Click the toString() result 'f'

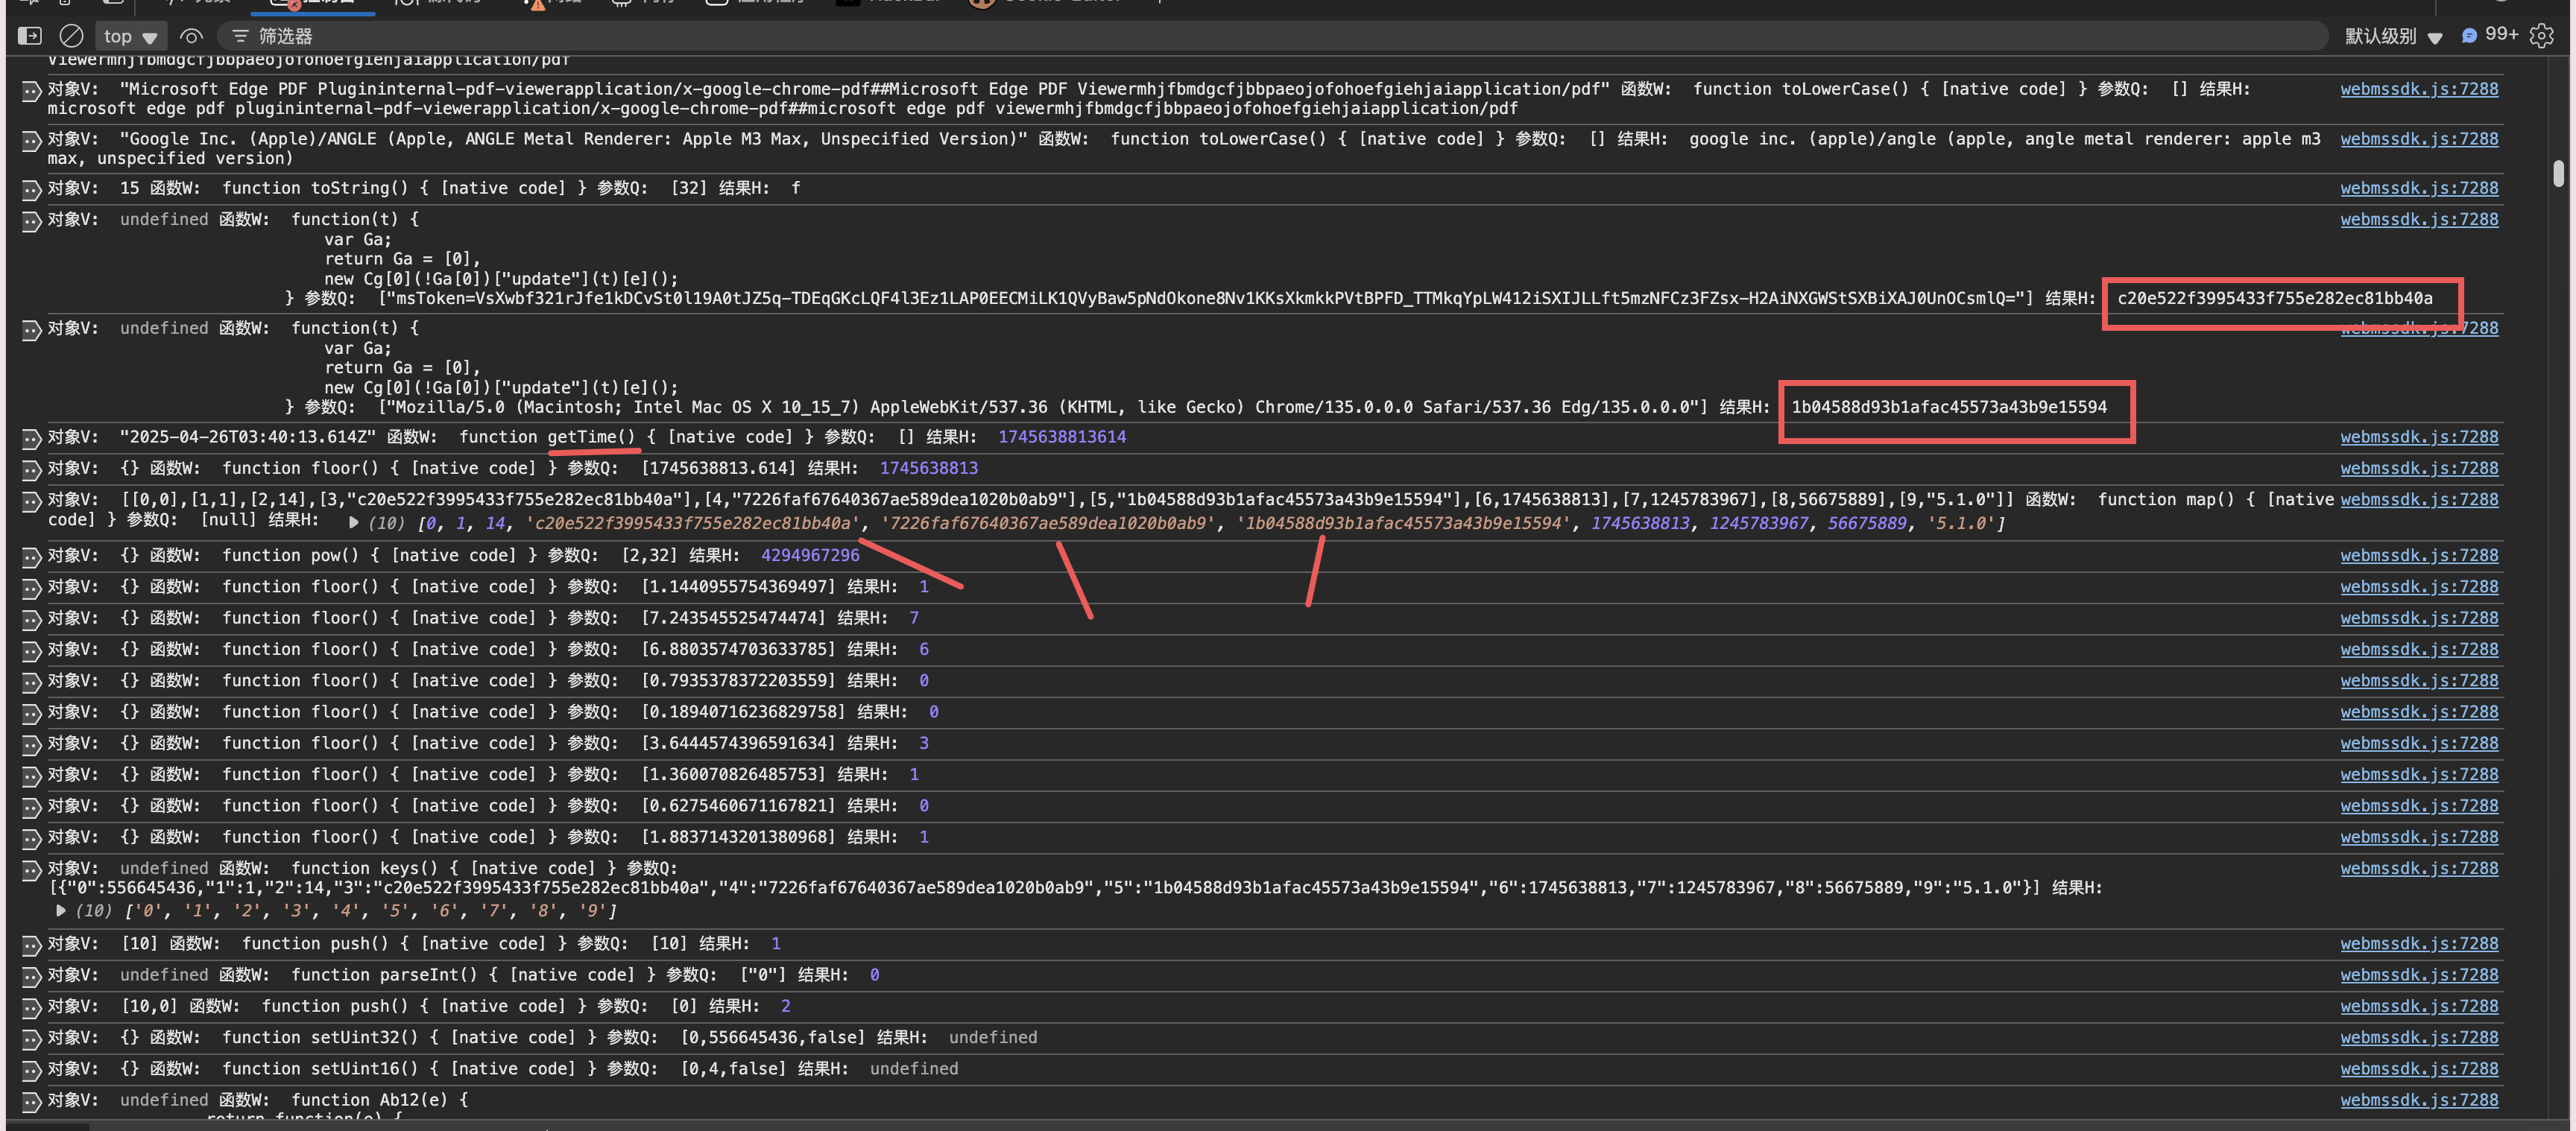[x=795, y=188]
